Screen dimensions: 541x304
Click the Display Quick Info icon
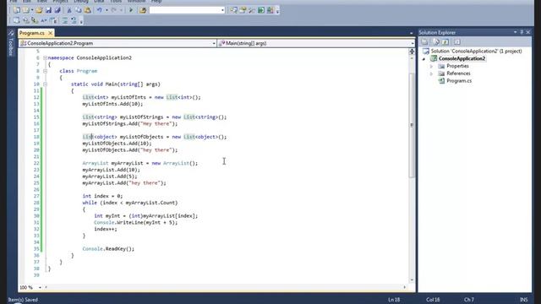click(x=35, y=20)
